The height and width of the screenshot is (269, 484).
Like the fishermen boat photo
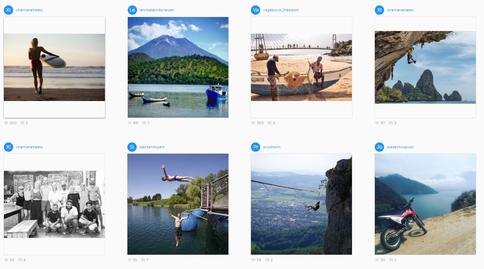[254, 123]
